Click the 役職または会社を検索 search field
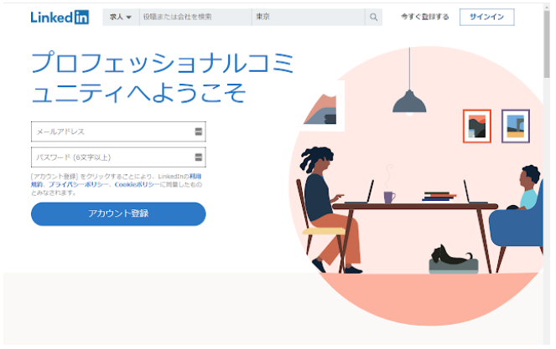Image resolution: width=556 pixels, height=349 pixels. pos(195,17)
